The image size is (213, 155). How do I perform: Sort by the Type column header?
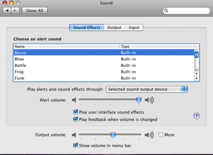point(157,46)
